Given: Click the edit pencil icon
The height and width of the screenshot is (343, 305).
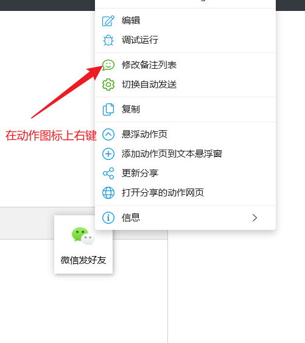Looking at the screenshot, I should [x=108, y=21].
